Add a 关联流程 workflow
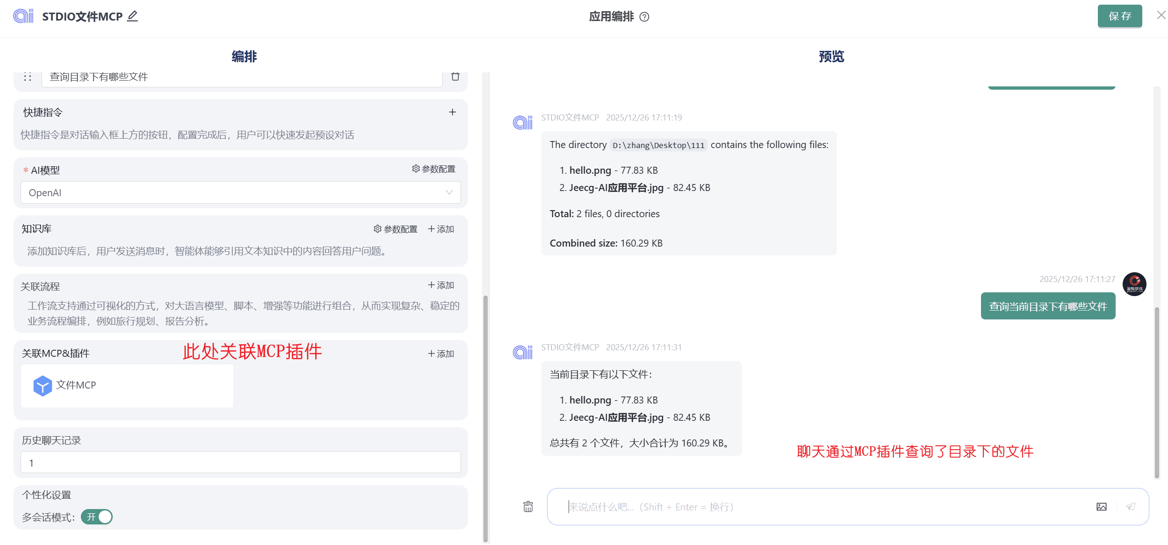This screenshot has height=545, width=1168. [441, 285]
